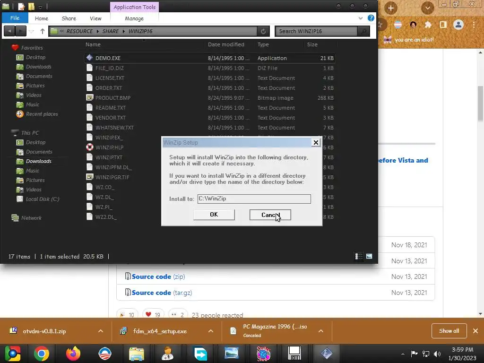This screenshot has width=484, height=363.
Task: Open Downloads under This PC
Action: click(39, 161)
